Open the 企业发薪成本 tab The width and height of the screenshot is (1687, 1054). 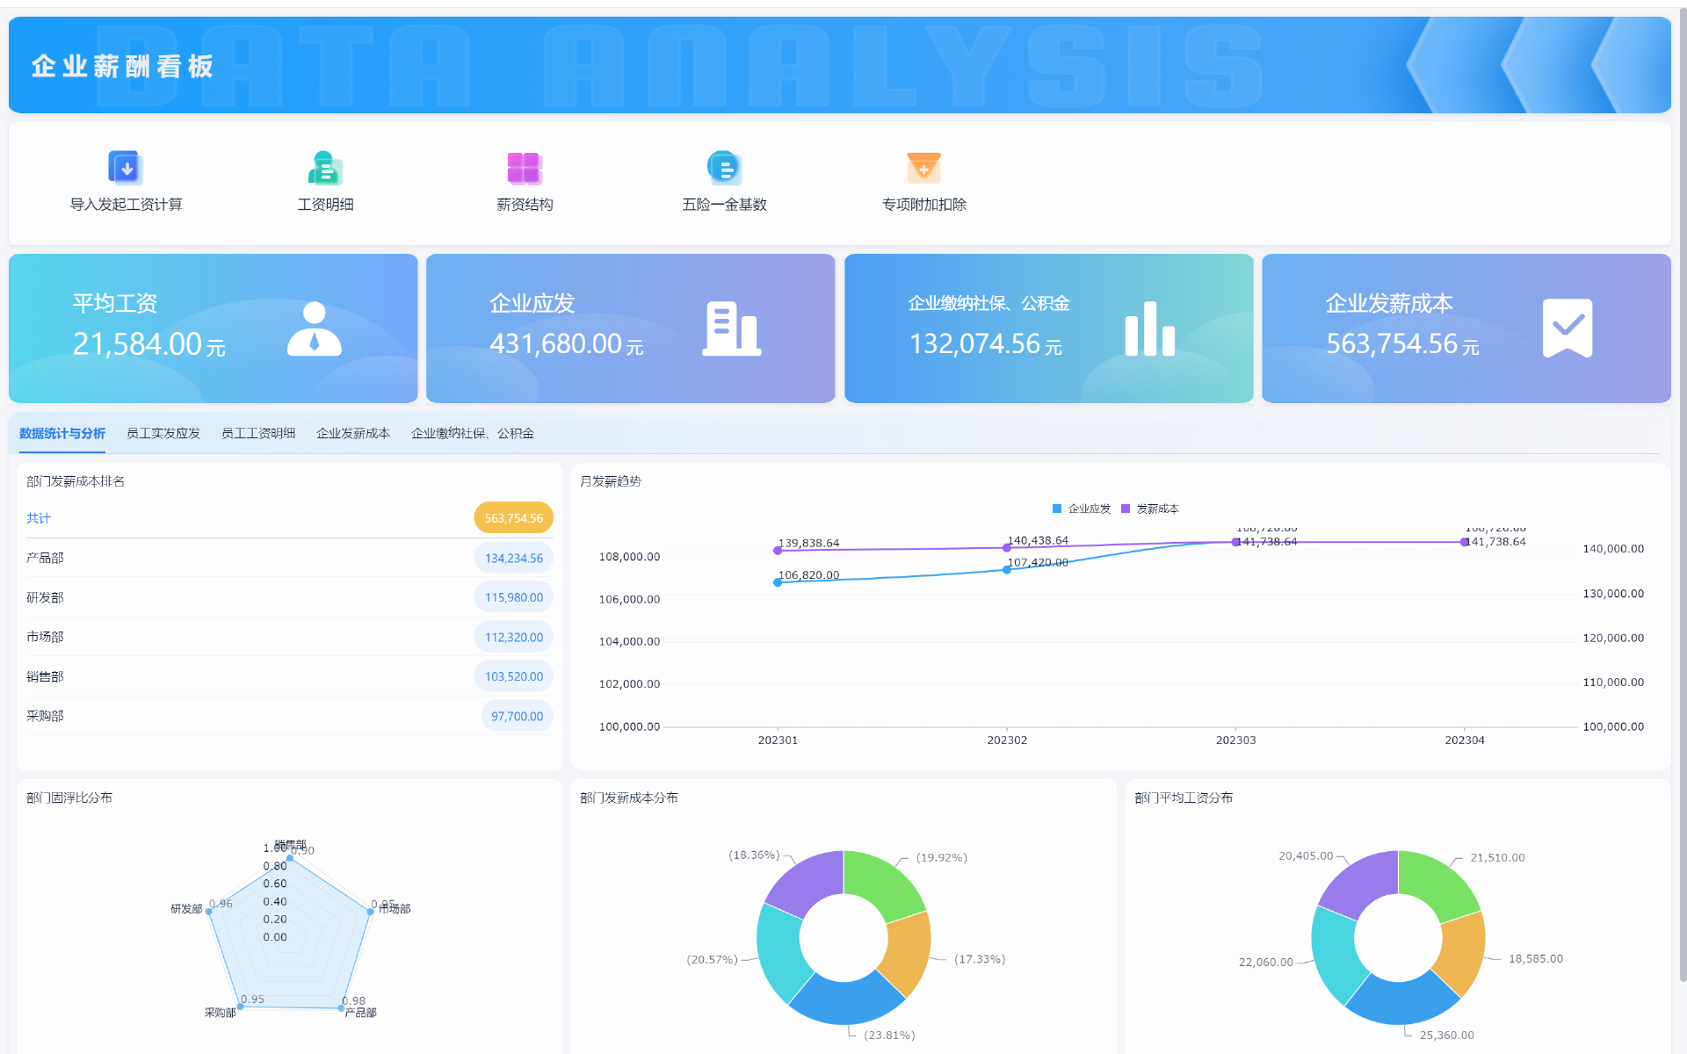coord(353,433)
